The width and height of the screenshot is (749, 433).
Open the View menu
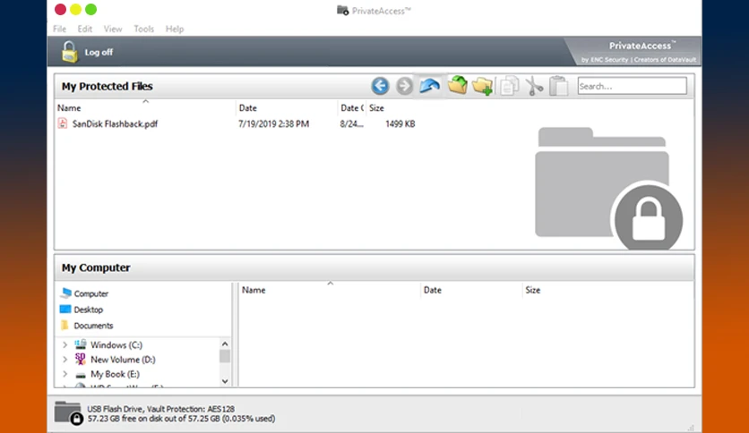113,29
